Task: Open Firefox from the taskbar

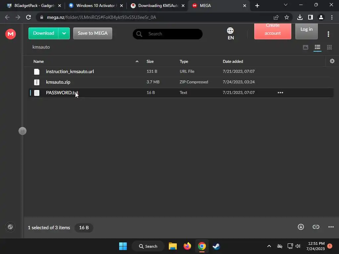Action: (187, 246)
